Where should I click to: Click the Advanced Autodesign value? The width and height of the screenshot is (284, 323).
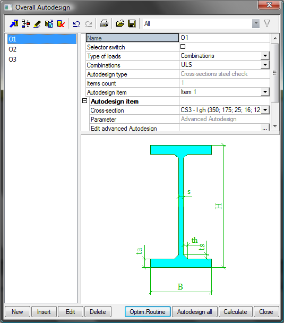click(209, 119)
